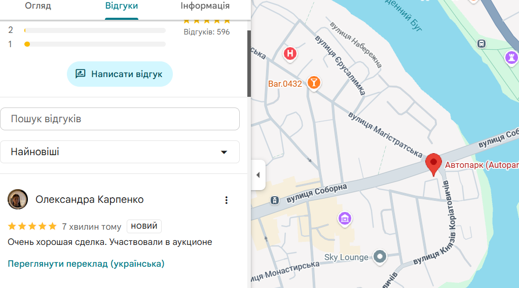Screen dimensions: 519x288
Task: Expand the Найновіші sort dropdown
Action: click(x=120, y=152)
